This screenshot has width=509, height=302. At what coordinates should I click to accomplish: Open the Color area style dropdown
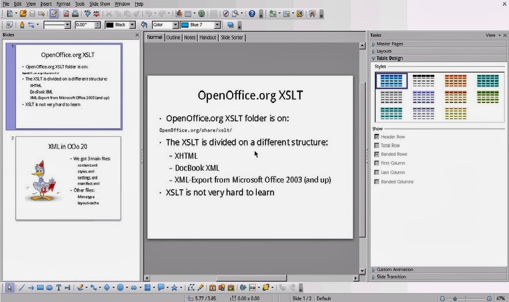point(175,25)
